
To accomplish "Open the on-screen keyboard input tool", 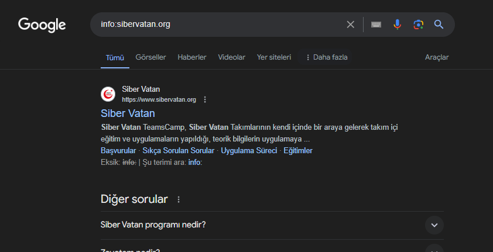I will (x=376, y=25).
